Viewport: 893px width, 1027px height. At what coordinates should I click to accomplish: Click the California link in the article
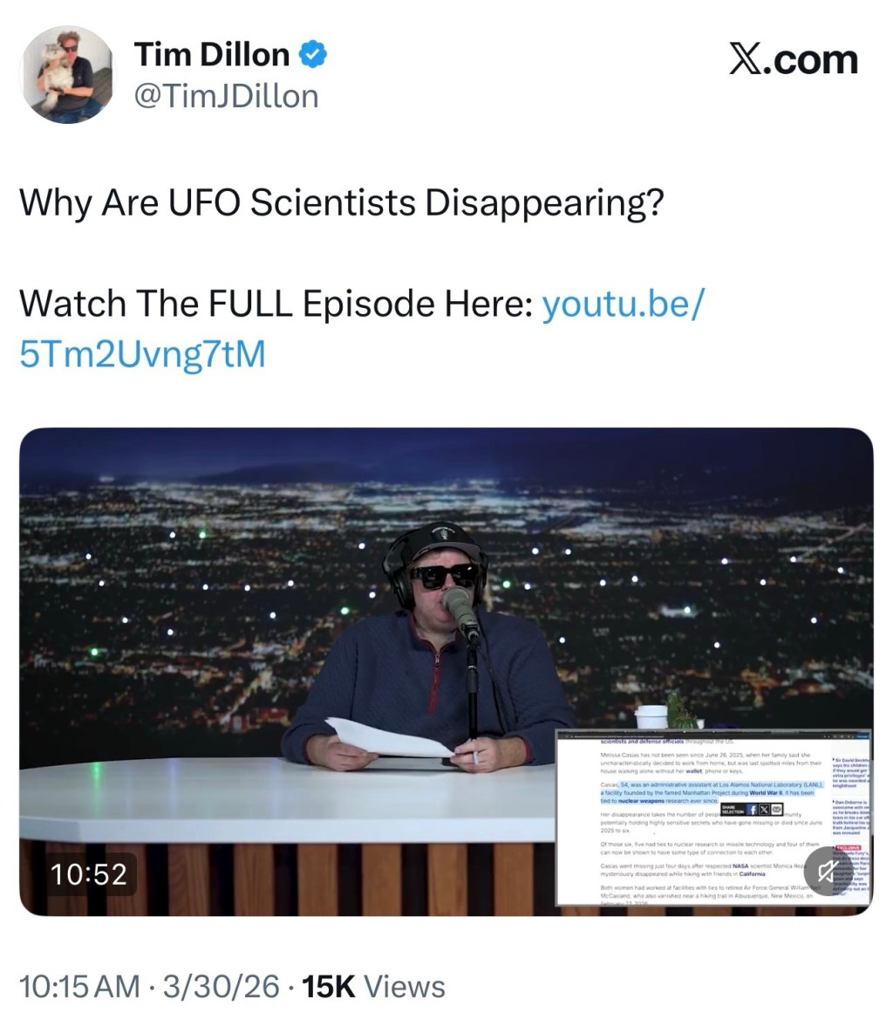coord(752,873)
